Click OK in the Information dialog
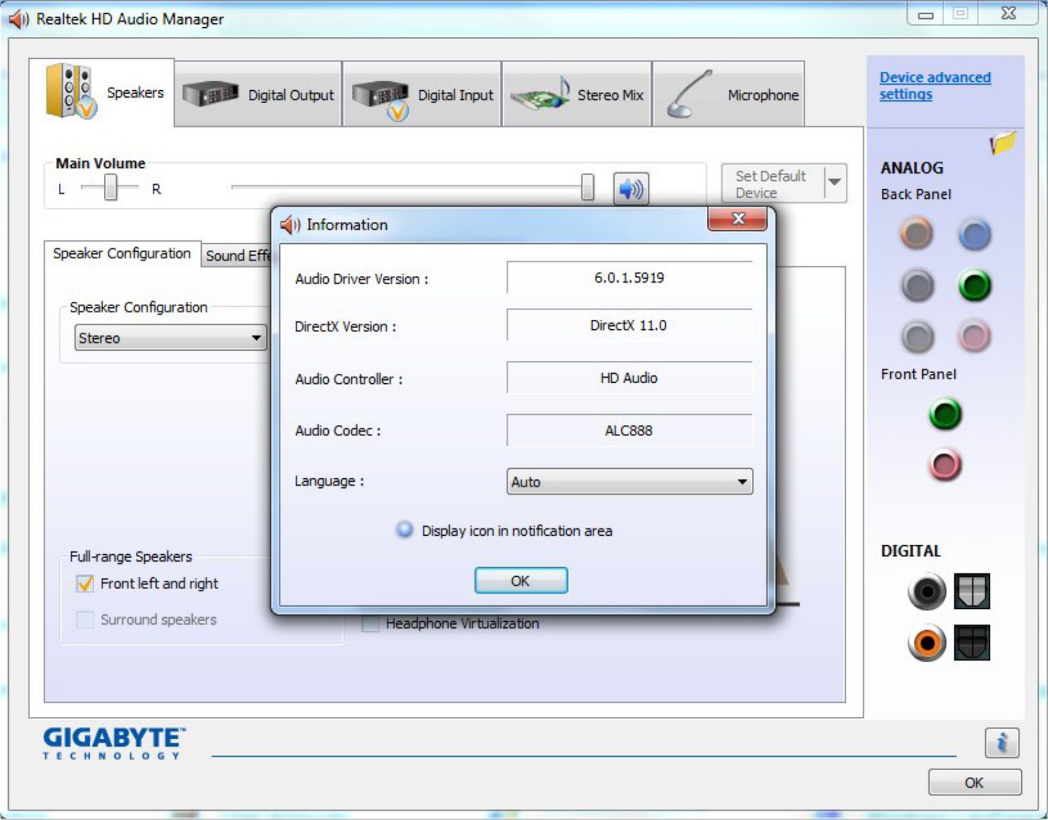The height and width of the screenshot is (820, 1048). [x=521, y=580]
